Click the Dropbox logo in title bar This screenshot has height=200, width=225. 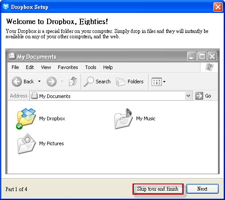(6, 7)
